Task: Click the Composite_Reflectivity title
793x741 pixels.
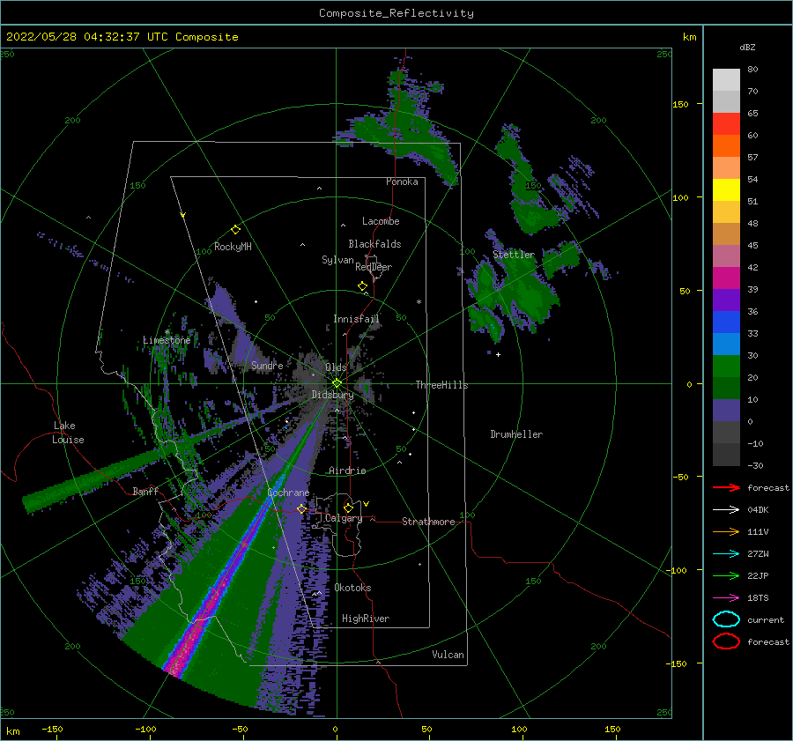Action: tap(396, 13)
